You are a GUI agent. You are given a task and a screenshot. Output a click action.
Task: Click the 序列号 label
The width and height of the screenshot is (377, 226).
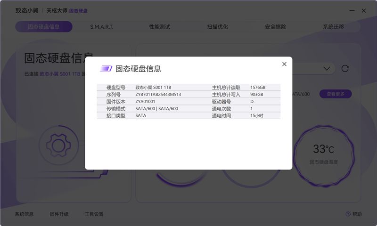pos(113,95)
